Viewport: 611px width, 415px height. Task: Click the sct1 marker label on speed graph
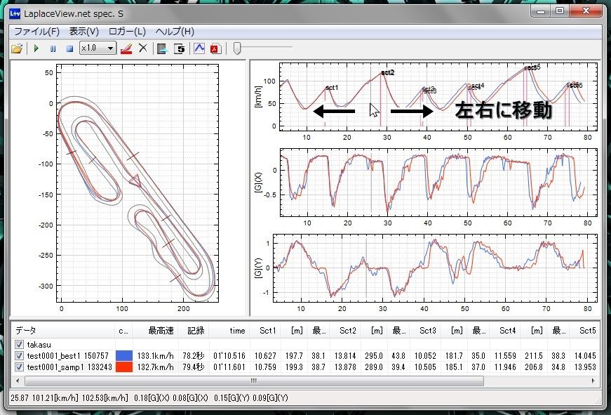[x=332, y=88]
